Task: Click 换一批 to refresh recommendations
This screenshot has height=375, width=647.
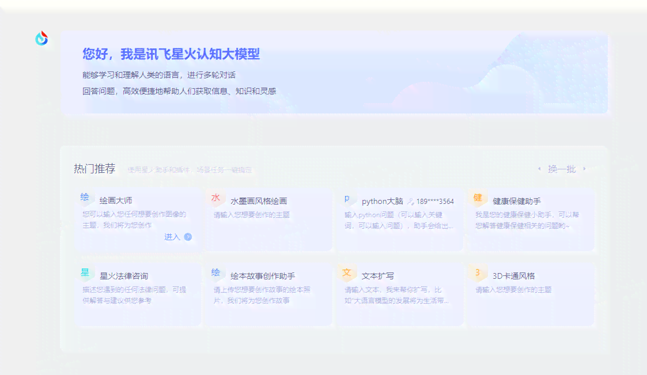Action: point(562,169)
